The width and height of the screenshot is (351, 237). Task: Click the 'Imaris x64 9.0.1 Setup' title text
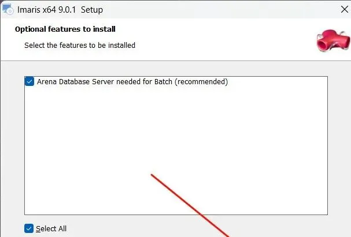pos(60,10)
